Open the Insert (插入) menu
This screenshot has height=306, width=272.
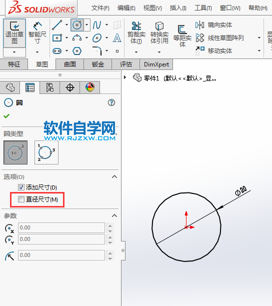pos(178,8)
